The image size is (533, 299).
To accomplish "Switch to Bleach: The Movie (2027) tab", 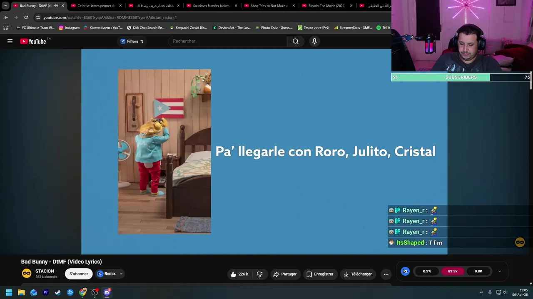I will pos(327,6).
